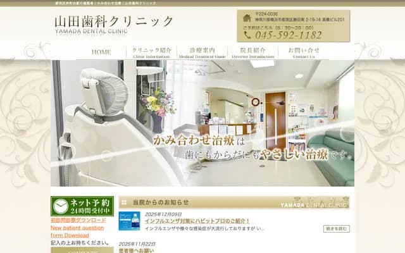Click the 当院からのお知らせ heading icon
The height and width of the screenshot is (253, 405).
(124, 202)
